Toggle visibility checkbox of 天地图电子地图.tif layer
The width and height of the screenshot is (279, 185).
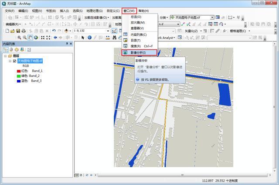pyautogui.click(x=14, y=61)
